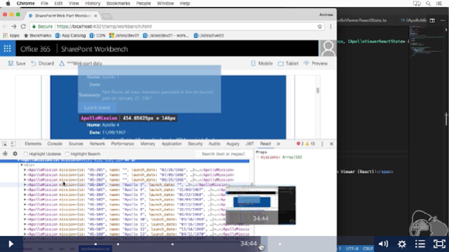
Task: Open video player settings gear
Action: [402, 244]
